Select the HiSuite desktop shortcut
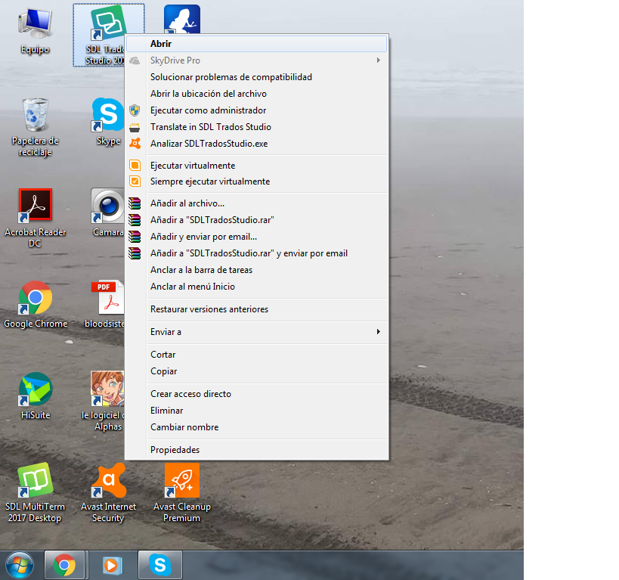The width and height of the screenshot is (619, 580). coord(35,396)
